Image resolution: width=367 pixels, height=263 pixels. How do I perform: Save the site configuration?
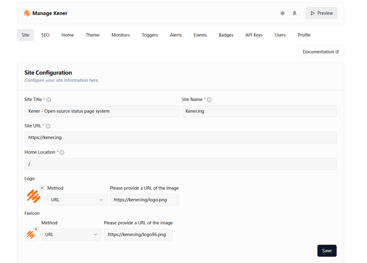click(x=327, y=251)
